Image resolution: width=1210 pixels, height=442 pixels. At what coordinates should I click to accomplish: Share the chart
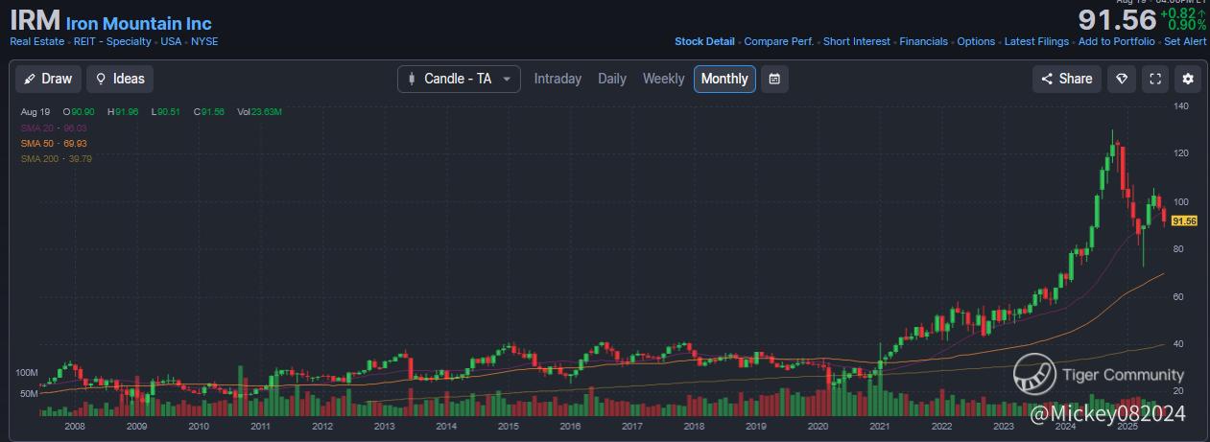pyautogui.click(x=1067, y=79)
